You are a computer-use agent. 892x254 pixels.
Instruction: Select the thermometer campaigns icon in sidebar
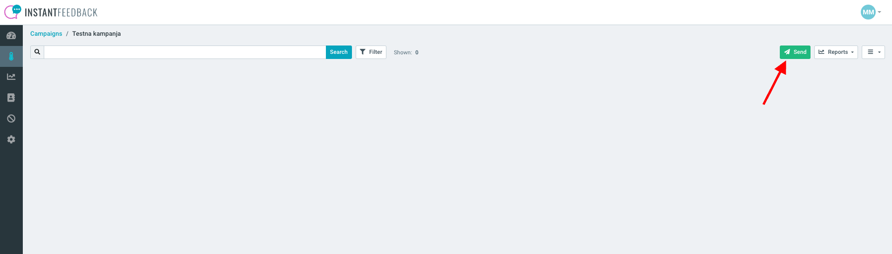(11, 57)
